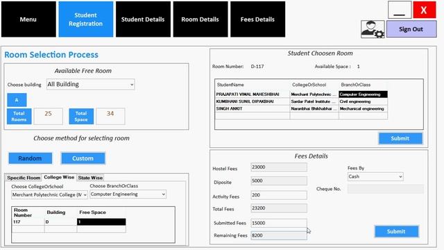Click the Diposite field
This screenshot has width=444, height=250.
point(279,181)
